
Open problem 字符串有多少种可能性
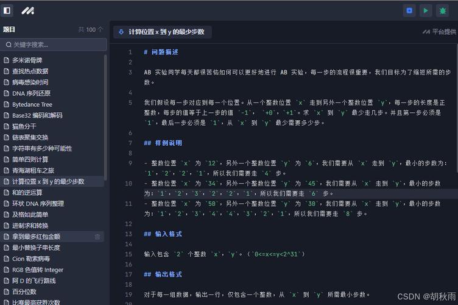tap(42, 149)
